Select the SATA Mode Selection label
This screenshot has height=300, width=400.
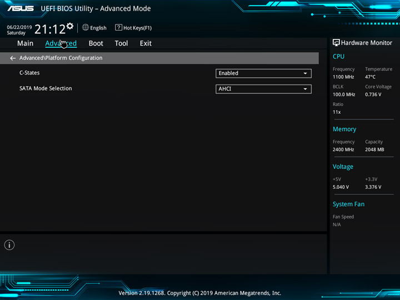tap(46, 88)
